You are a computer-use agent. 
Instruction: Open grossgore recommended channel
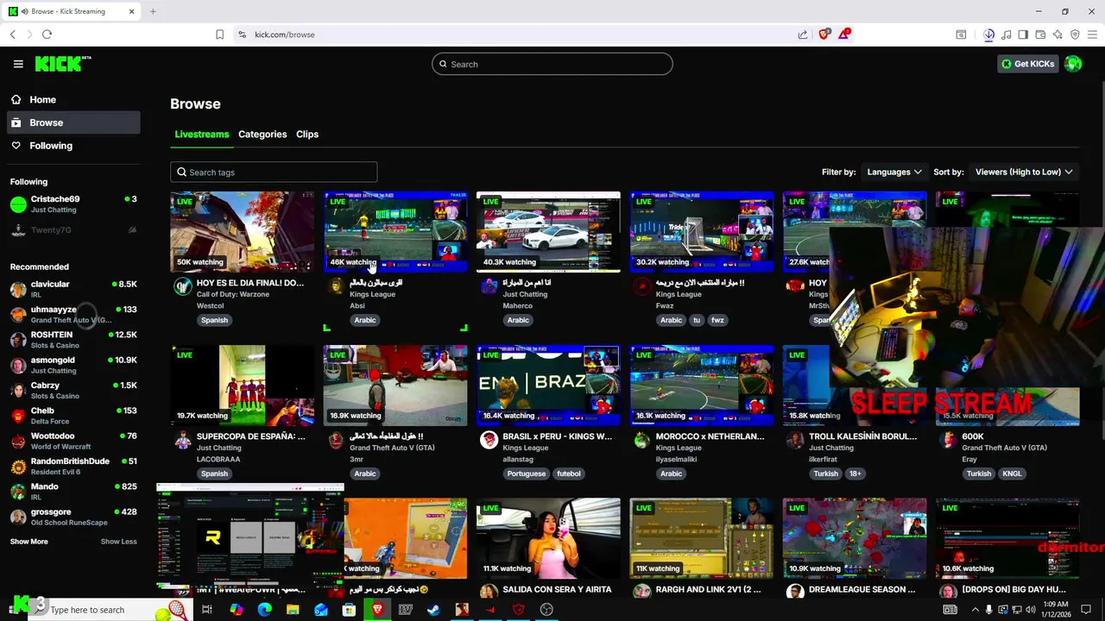(73, 517)
